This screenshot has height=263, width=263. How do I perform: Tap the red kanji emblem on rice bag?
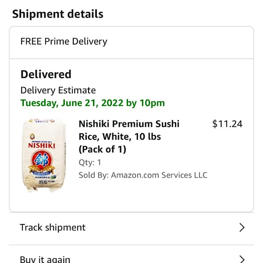[x=42, y=161]
